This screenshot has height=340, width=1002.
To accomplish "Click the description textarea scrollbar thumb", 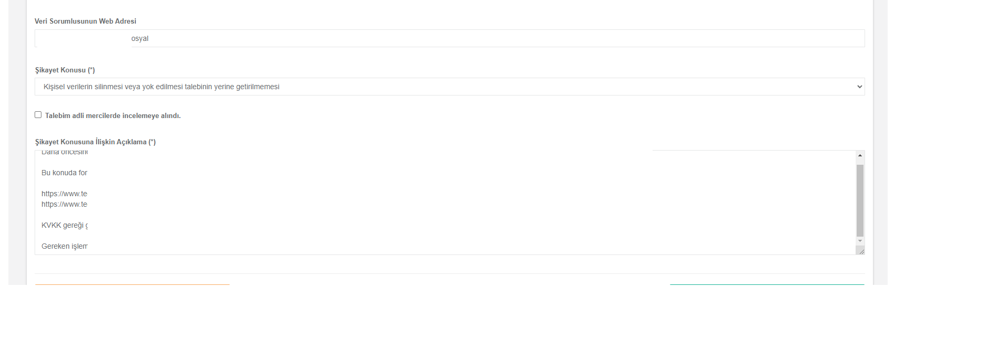I will point(860,200).
